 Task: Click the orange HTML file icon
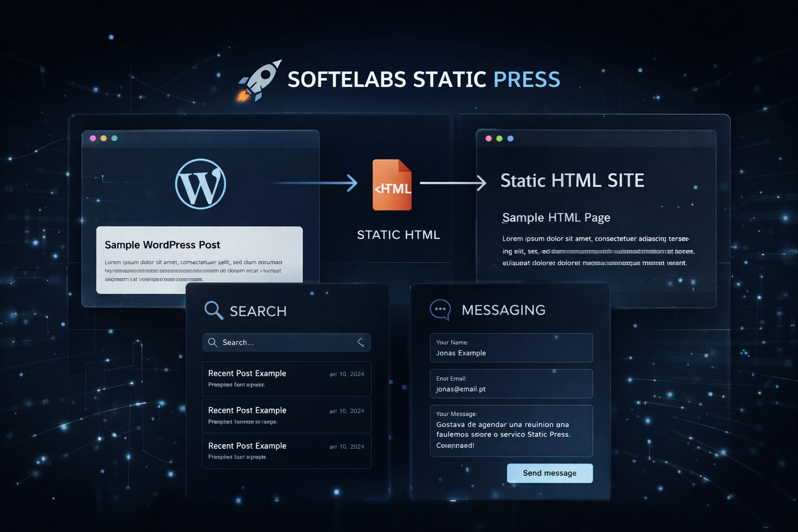pos(392,185)
